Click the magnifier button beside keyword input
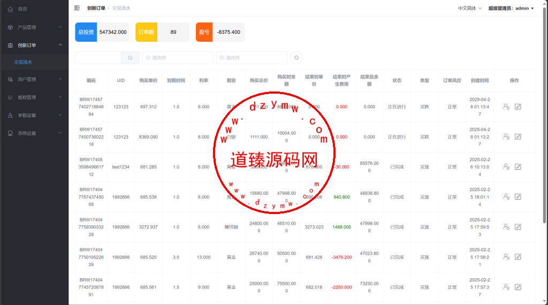This screenshot has height=305, width=548. click(131, 58)
